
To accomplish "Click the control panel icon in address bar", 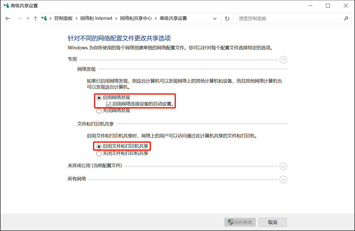I will (x=44, y=18).
